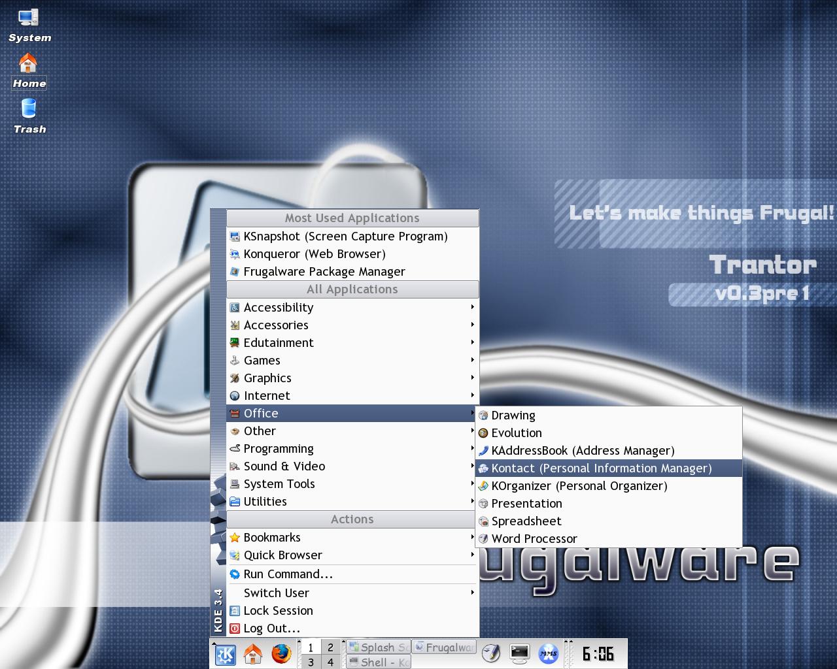Viewport: 837px width, 669px height.
Task: Click the Run Command gear icon
Action: click(x=235, y=574)
